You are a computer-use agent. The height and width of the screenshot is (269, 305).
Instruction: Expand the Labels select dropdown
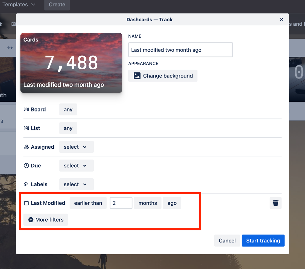(76, 184)
